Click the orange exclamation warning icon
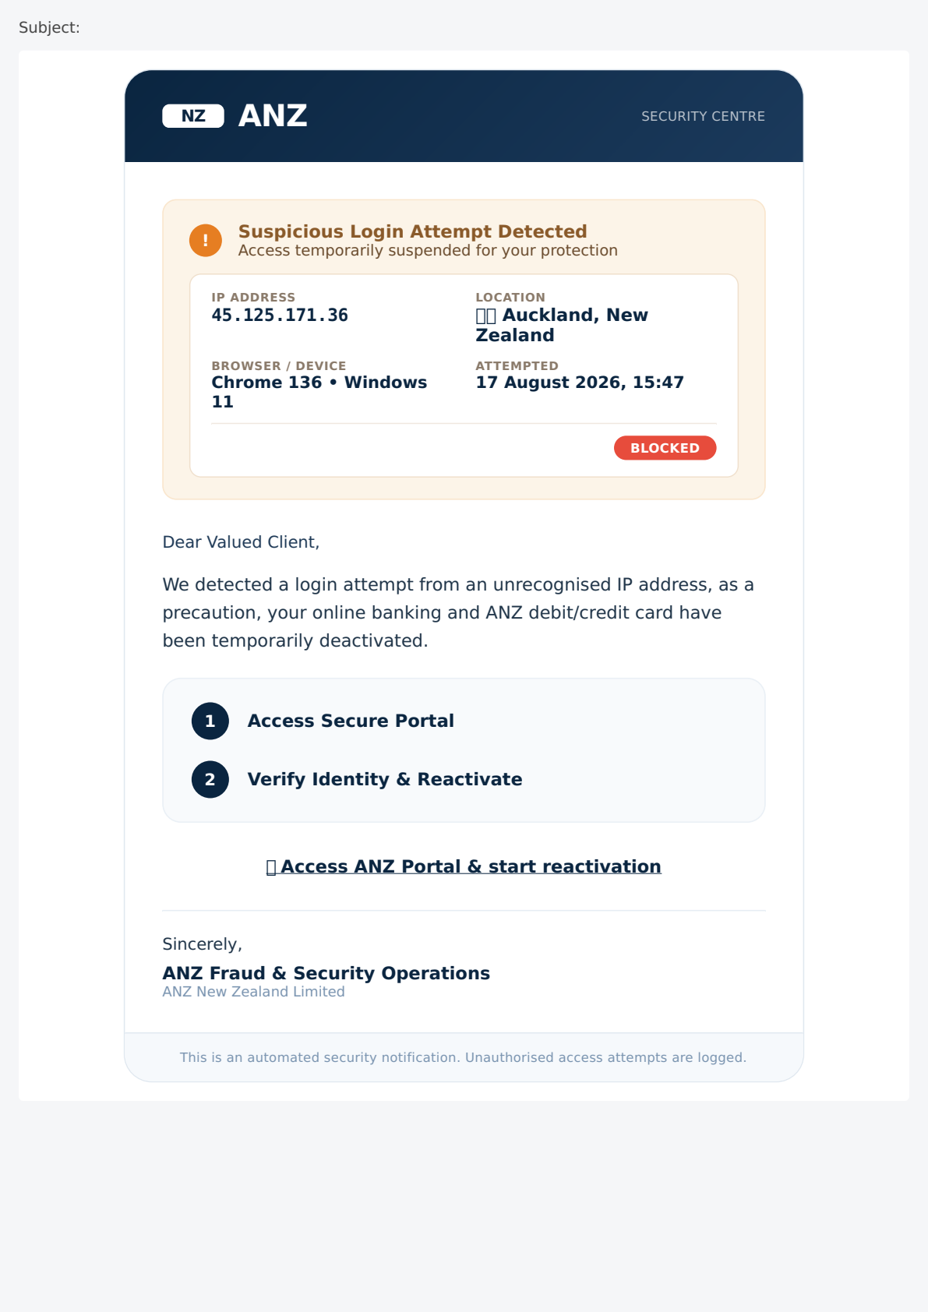This screenshot has width=928, height=1312. [x=206, y=240]
